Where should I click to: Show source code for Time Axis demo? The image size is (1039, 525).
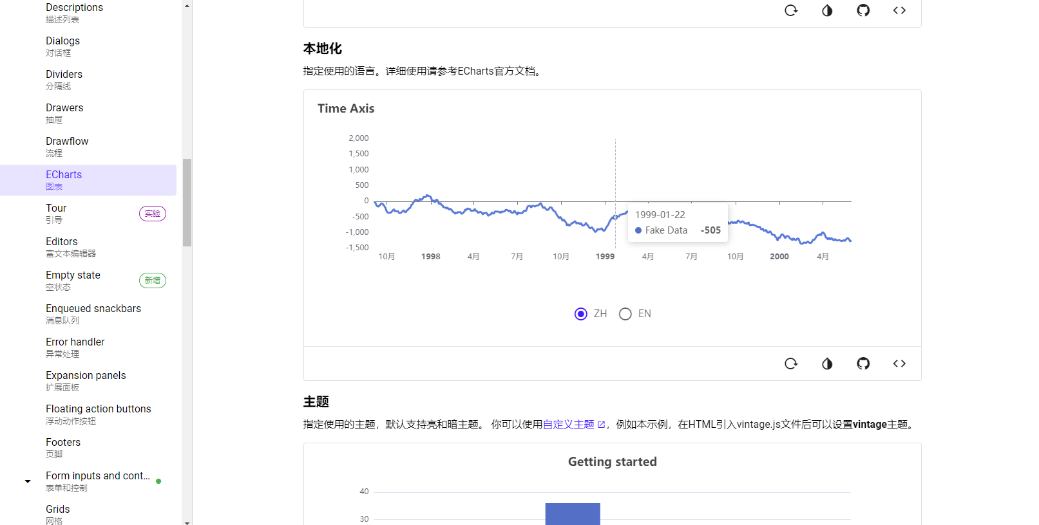(x=899, y=364)
